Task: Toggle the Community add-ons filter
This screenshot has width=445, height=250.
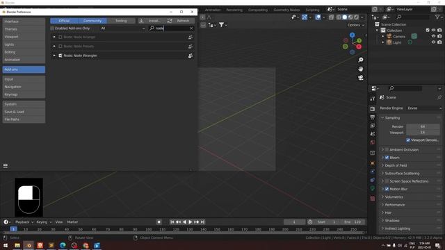Action: point(92,21)
